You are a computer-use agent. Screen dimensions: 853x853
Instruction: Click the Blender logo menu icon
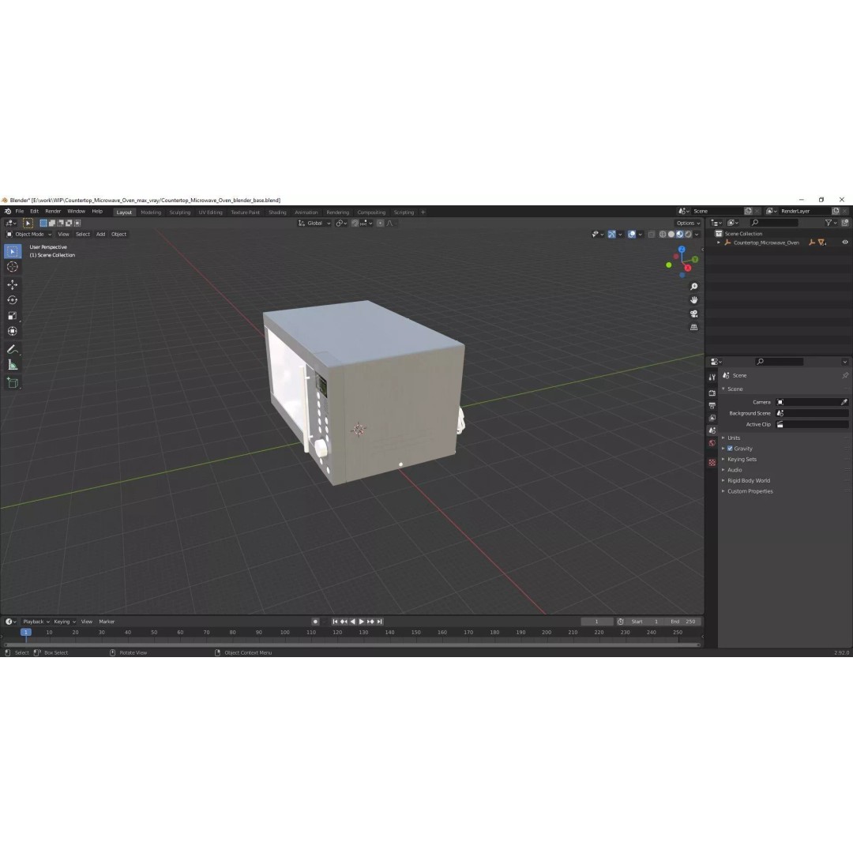coord(8,211)
